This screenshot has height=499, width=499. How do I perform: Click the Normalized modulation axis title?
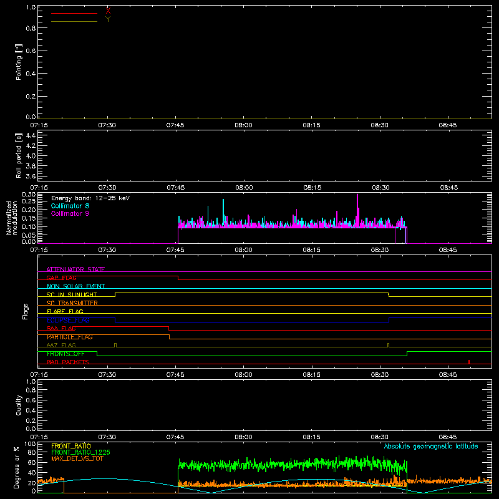click(12, 218)
